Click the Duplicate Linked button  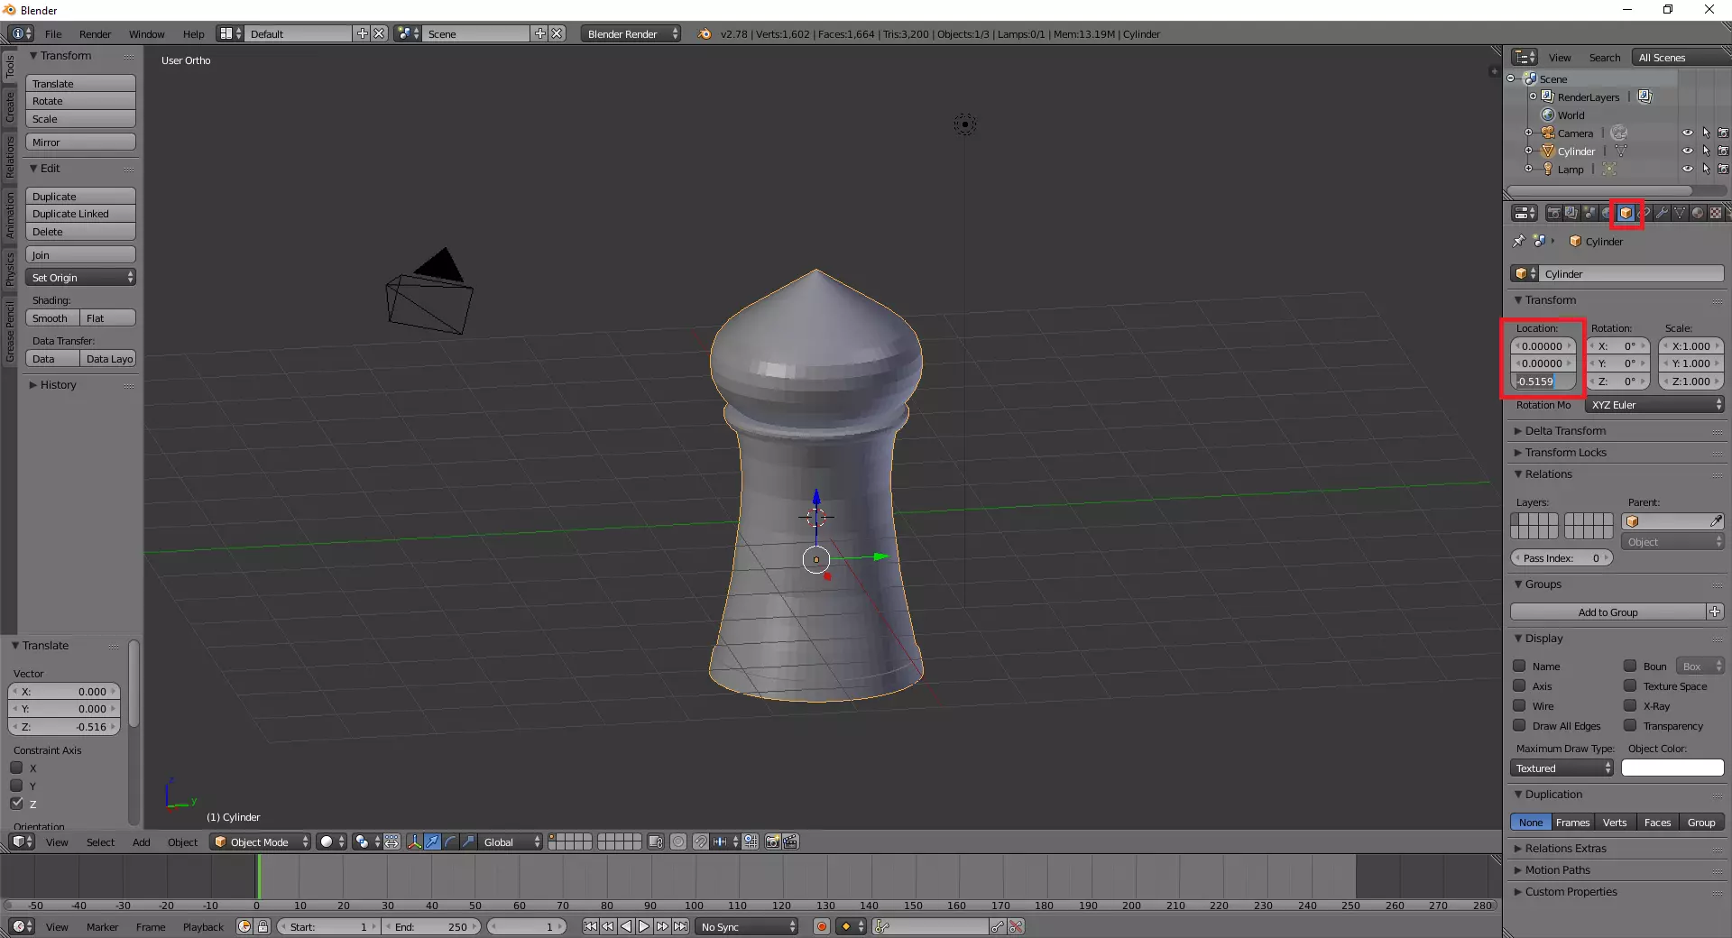80,214
